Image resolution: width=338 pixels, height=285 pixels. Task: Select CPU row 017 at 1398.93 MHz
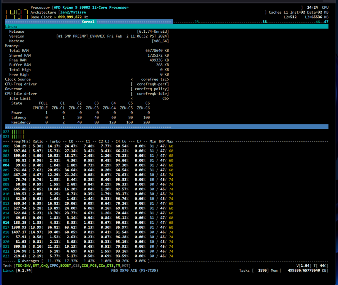click(x=88, y=228)
